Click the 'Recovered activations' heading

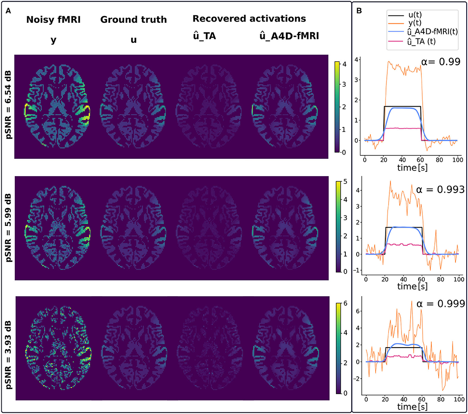[x=249, y=19]
